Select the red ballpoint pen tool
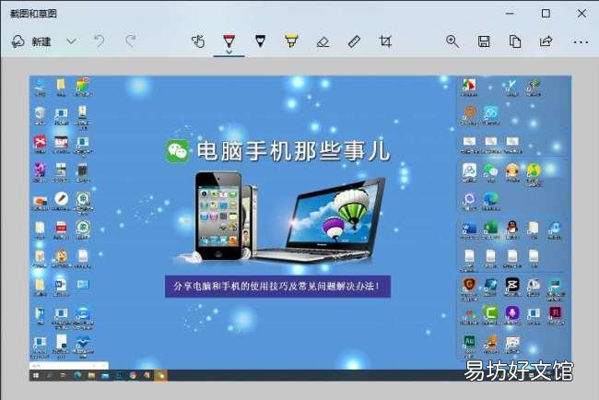 pyautogui.click(x=229, y=41)
